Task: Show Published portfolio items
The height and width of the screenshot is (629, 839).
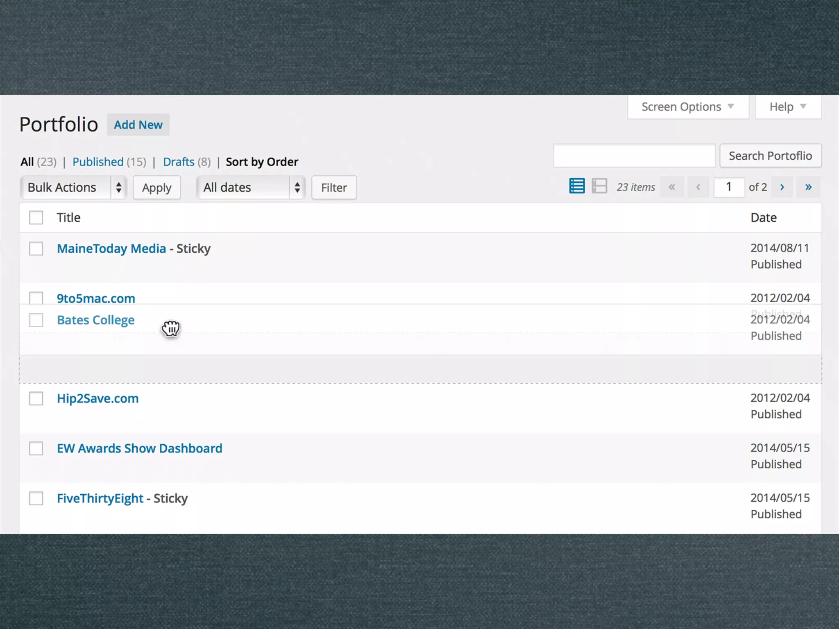Action: point(98,162)
